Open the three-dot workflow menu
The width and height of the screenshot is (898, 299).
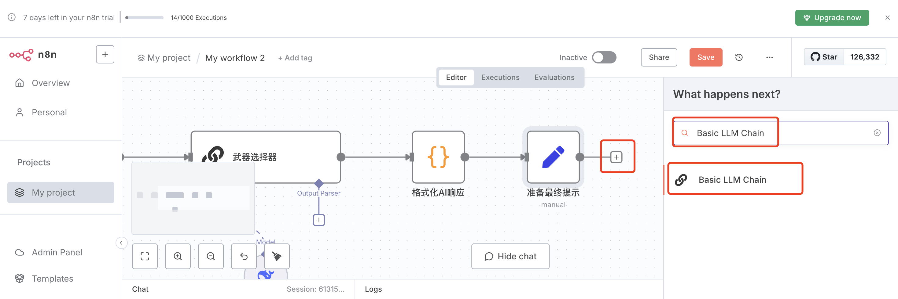tap(769, 57)
